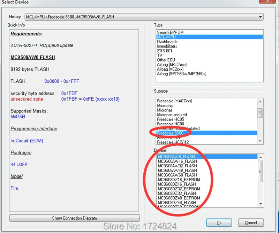Select MC9S08AW48_FLASH device
Image resolution: width=279 pixels, height=233 pixels.
tap(207, 170)
